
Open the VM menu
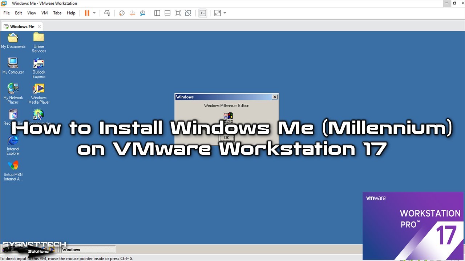point(44,13)
